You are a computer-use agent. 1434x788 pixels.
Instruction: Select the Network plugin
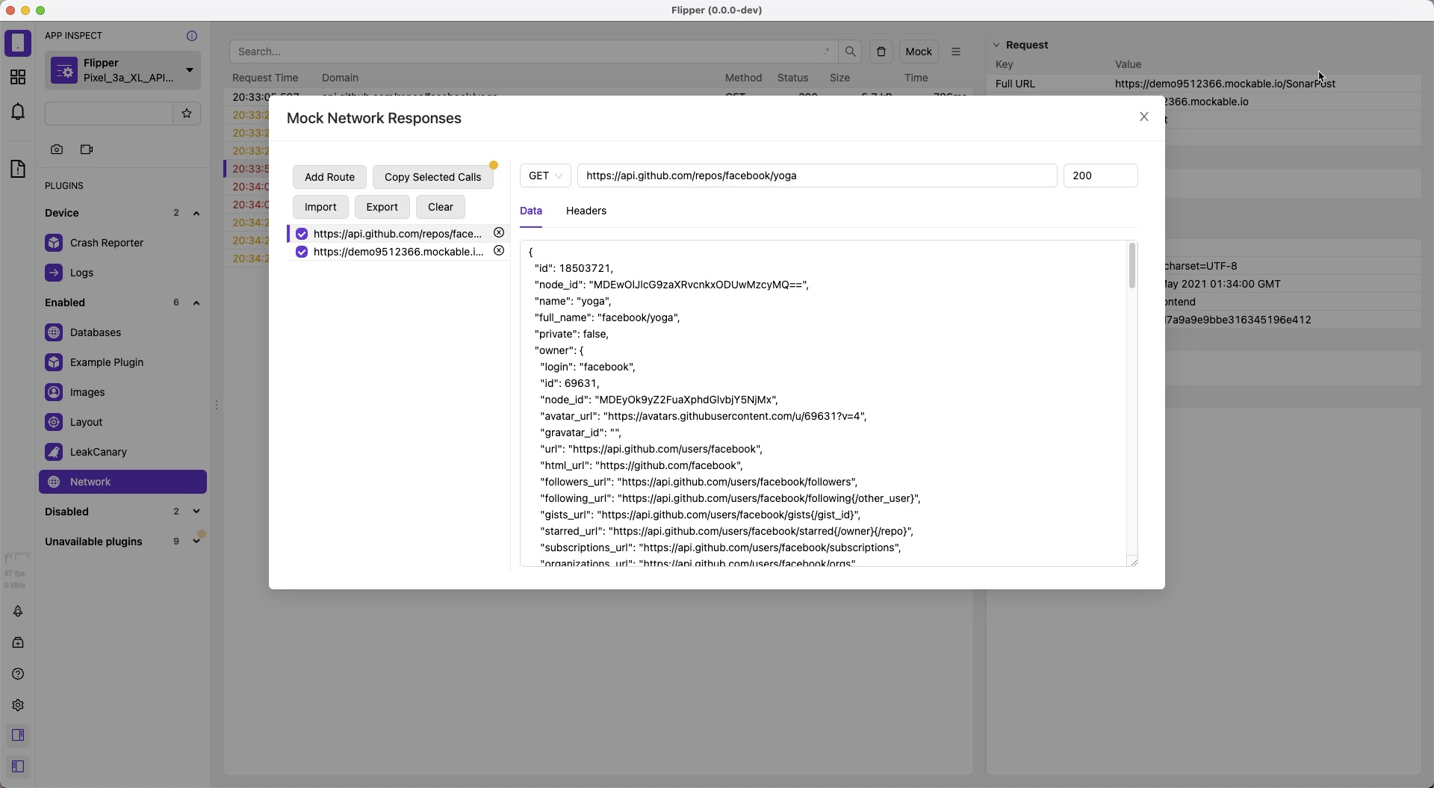(x=122, y=482)
